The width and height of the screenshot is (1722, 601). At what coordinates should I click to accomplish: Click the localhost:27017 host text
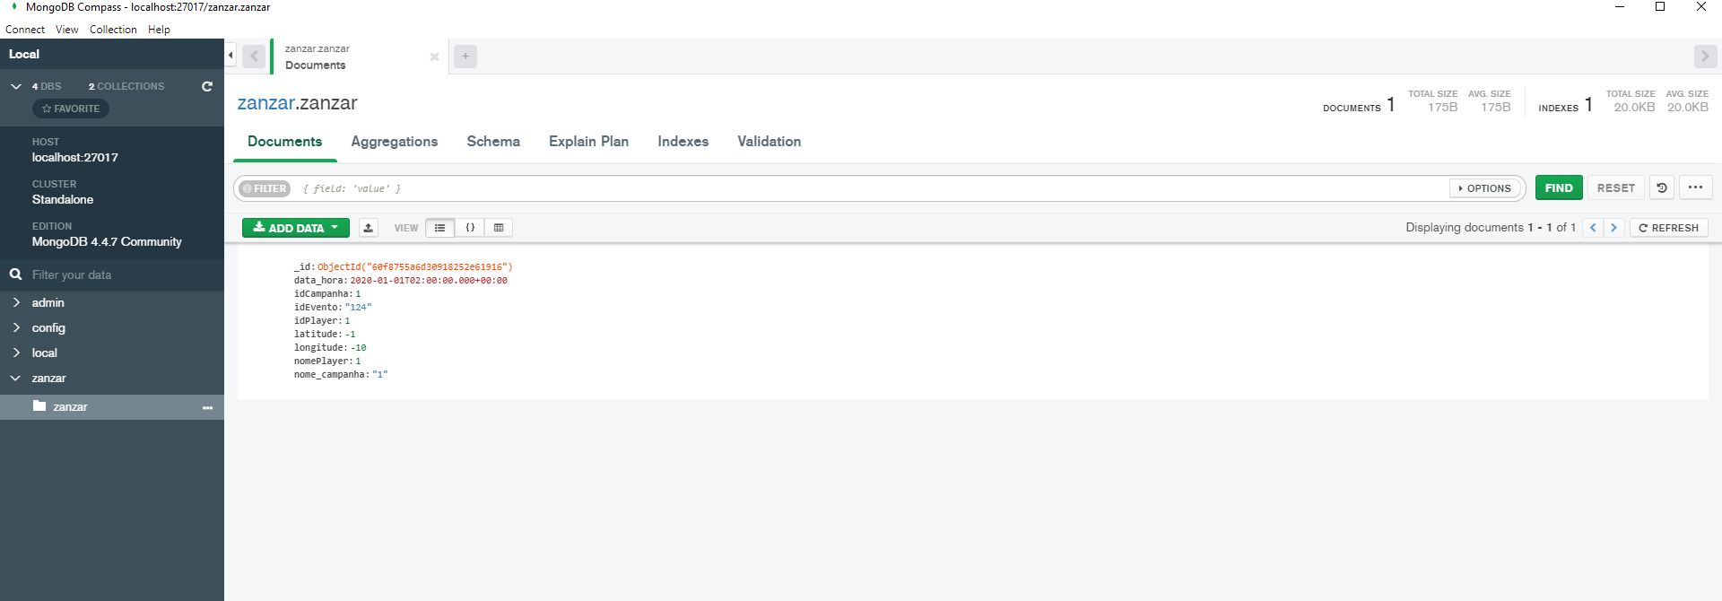point(75,158)
